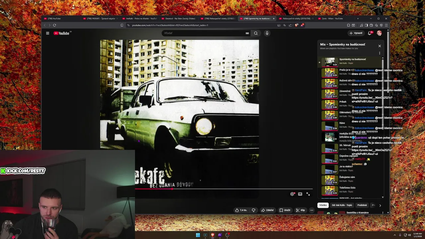Share the video via Zdieľať
425x239 pixels.
coord(267,210)
